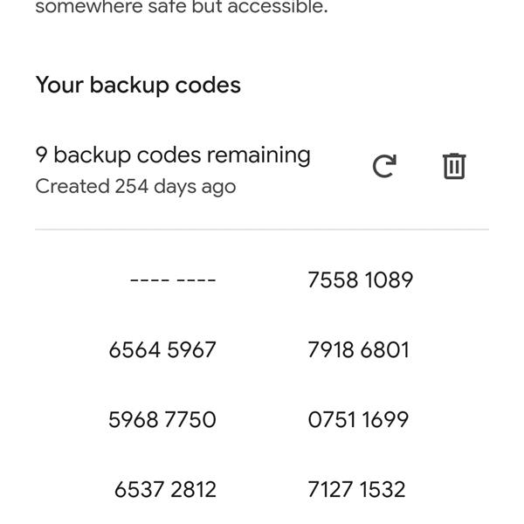The width and height of the screenshot is (524, 524).
Task: Select backup code 7558 1089
Action: [x=360, y=280]
